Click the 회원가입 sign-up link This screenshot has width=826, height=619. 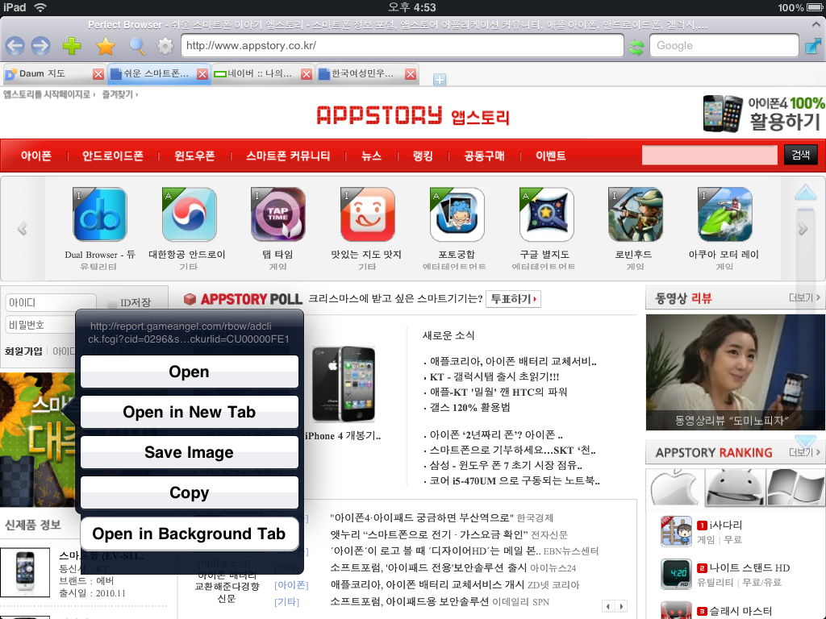tap(23, 351)
